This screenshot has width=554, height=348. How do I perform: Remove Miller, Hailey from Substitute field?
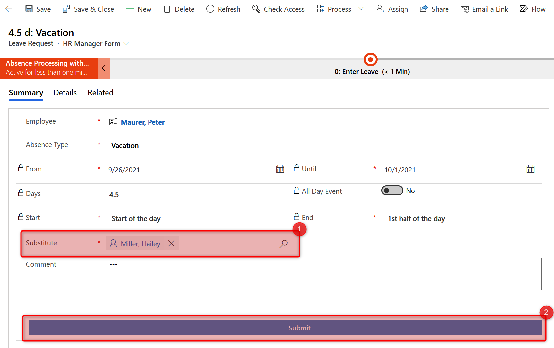[x=171, y=244]
